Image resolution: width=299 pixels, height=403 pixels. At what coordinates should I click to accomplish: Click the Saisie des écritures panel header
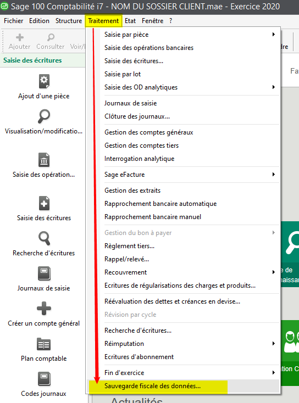42,60
